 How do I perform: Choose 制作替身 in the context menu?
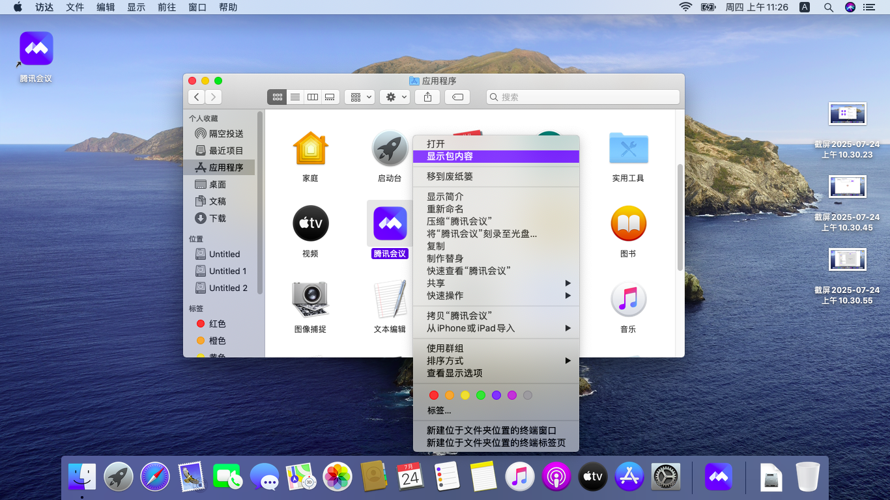[x=496, y=258]
